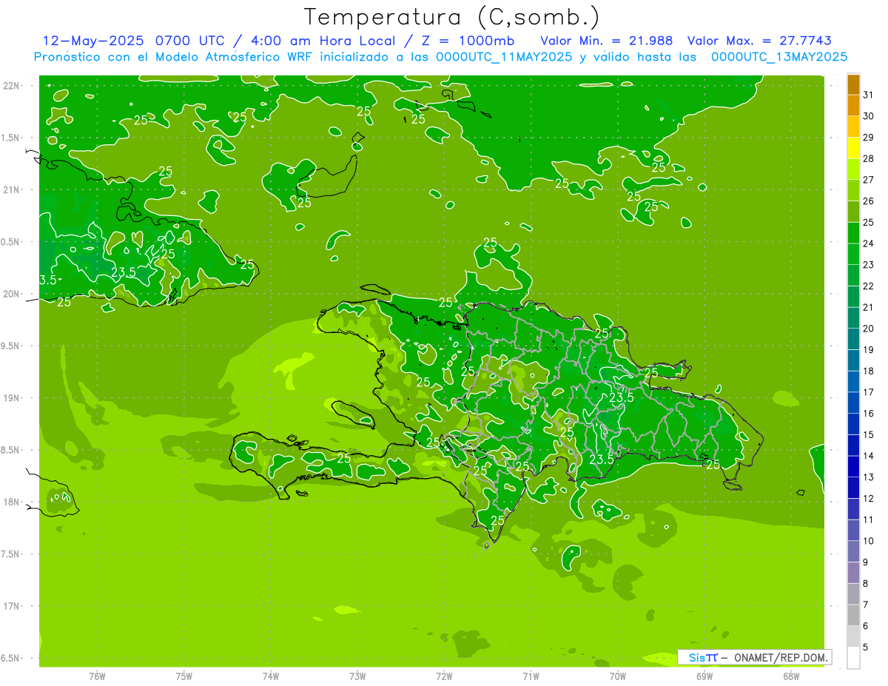Viewport: 888px width, 686px height.
Task: Click the 0.5N latitude tick label
Action: (11, 242)
